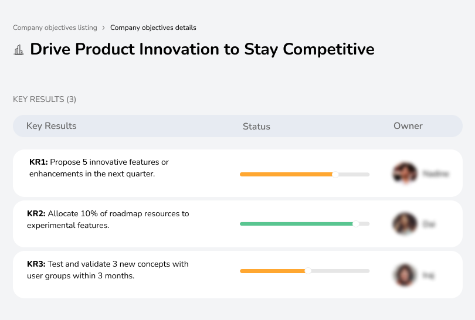Click Company objectives details breadcrumb
The height and width of the screenshot is (320, 475).
(153, 28)
